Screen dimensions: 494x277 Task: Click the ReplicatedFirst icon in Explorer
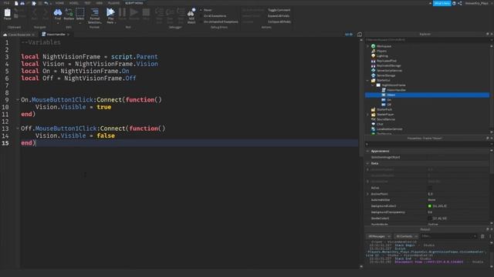pyautogui.click(x=374, y=61)
